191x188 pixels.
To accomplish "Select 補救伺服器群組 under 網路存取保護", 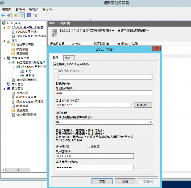I will click(27, 80).
